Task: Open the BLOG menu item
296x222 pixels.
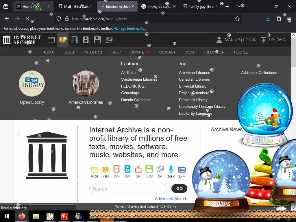Action: [69, 52]
